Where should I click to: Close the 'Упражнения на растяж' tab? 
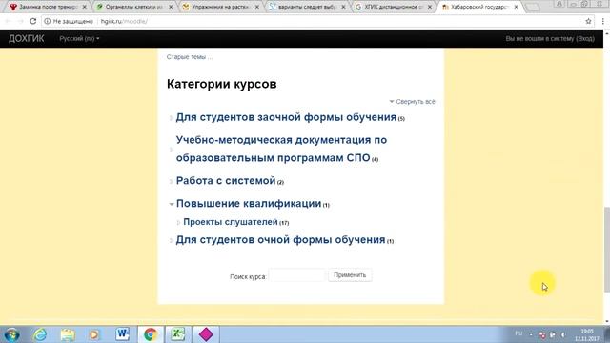[257, 7]
